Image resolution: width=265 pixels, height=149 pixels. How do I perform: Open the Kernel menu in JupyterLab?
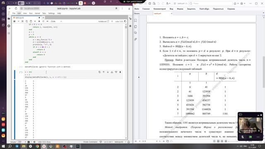(x=37, y=13)
